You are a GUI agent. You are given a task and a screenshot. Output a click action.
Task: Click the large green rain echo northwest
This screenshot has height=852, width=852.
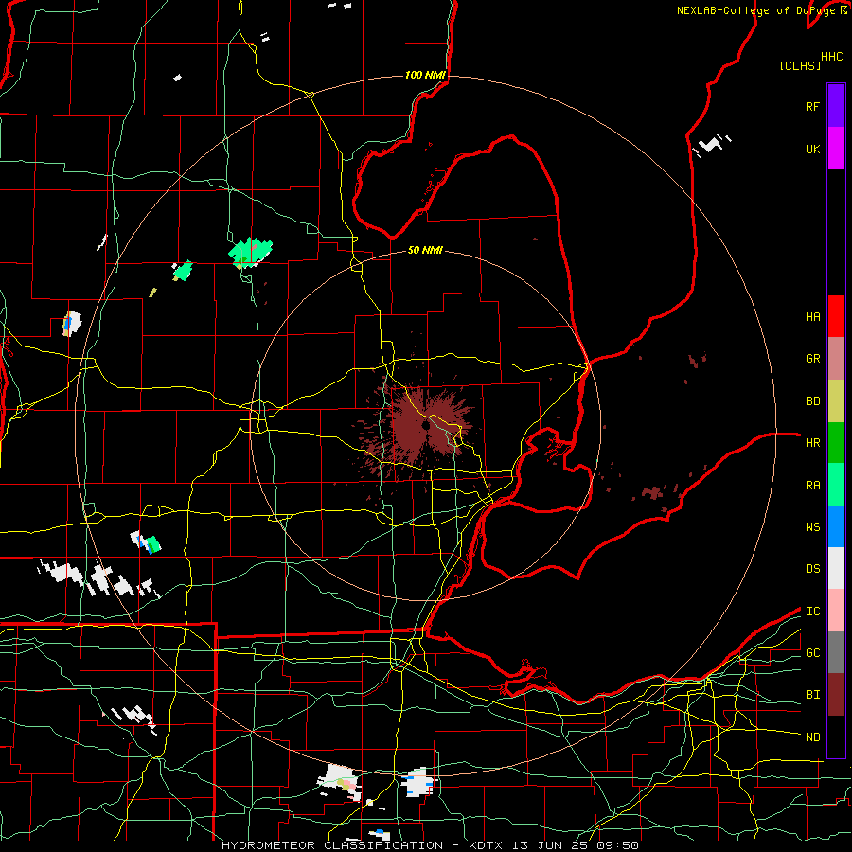click(250, 252)
